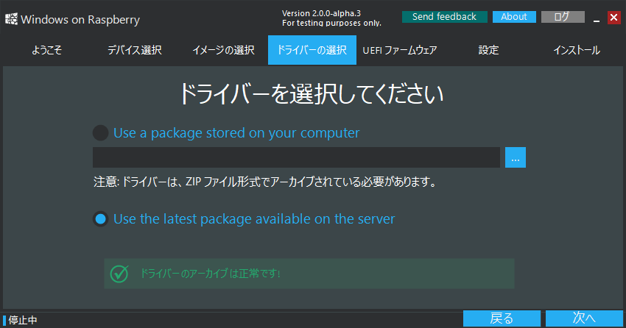Switch to the 設定 tab

click(x=489, y=50)
